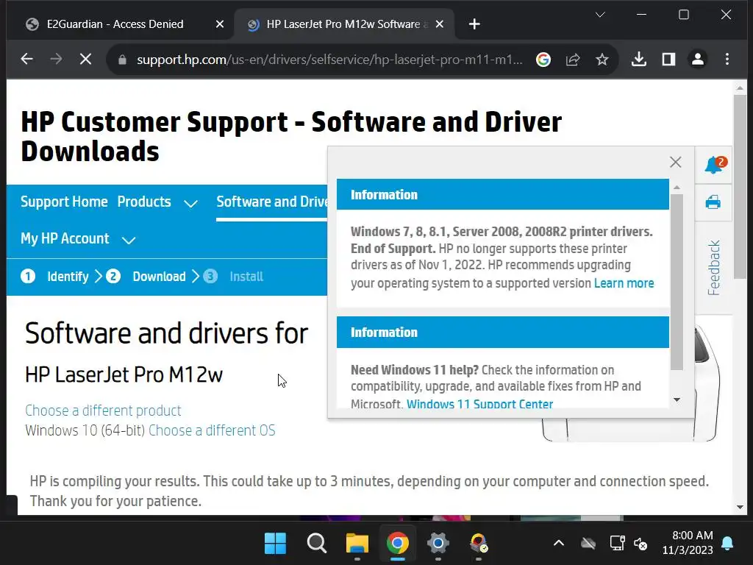The image size is (753, 565).
Task: Click the information panel scrollbar thumb
Action: (x=677, y=282)
